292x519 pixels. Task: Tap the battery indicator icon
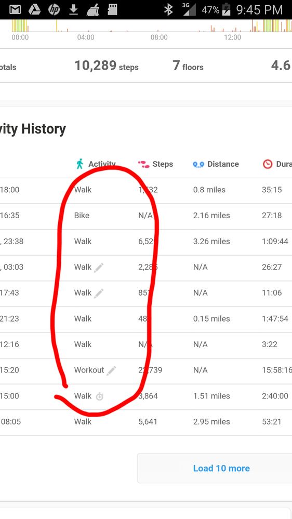pos(227,9)
